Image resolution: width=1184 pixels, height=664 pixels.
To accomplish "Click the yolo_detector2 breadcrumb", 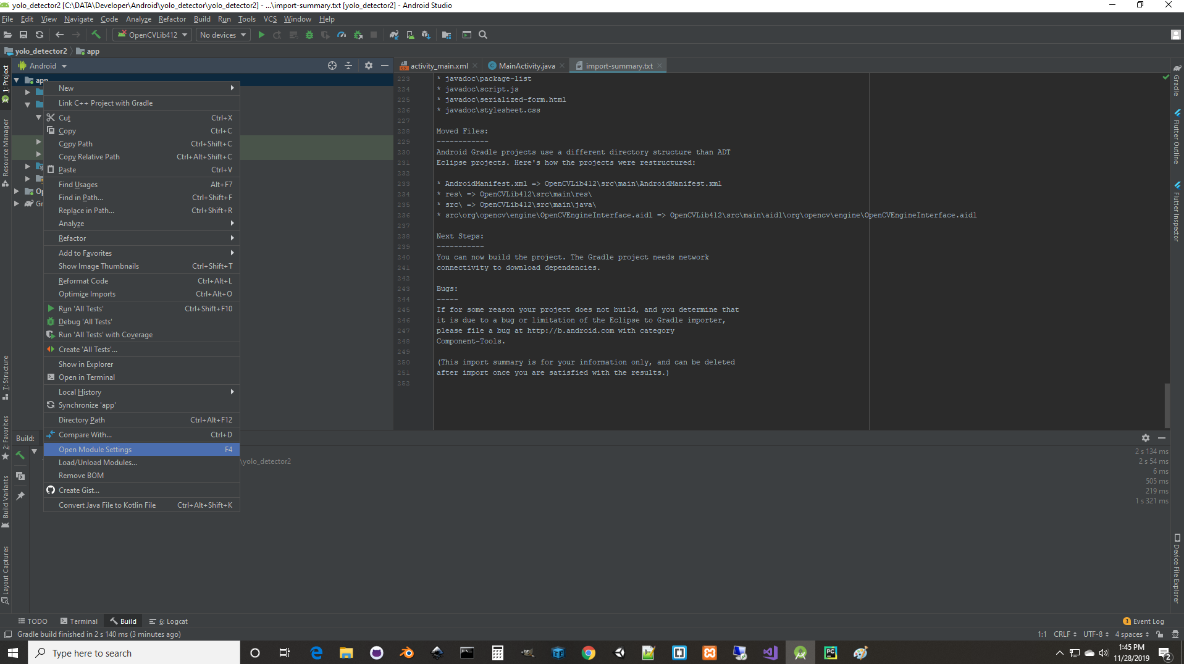I will (36, 51).
